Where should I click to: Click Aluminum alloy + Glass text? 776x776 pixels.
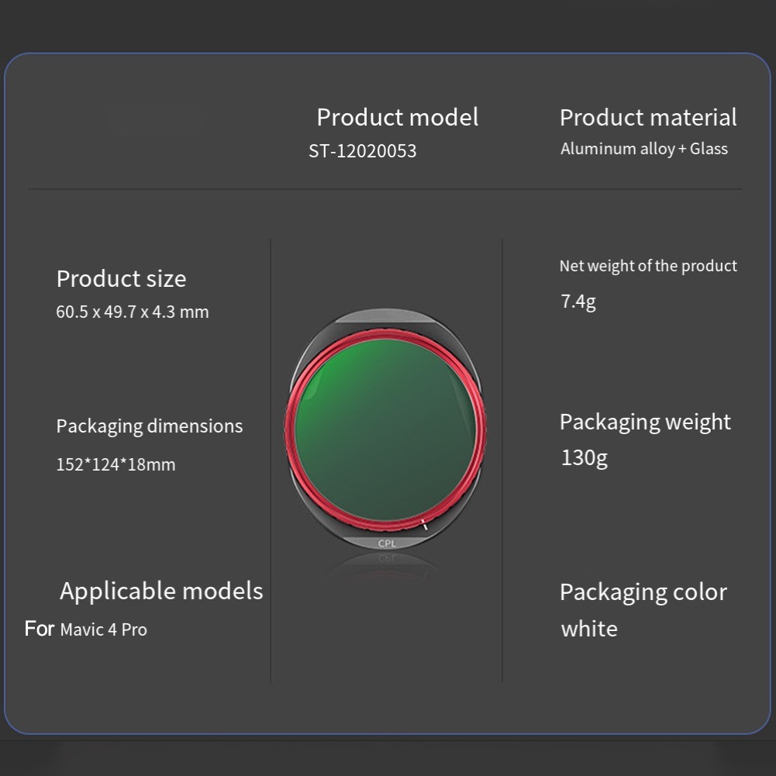click(x=644, y=149)
